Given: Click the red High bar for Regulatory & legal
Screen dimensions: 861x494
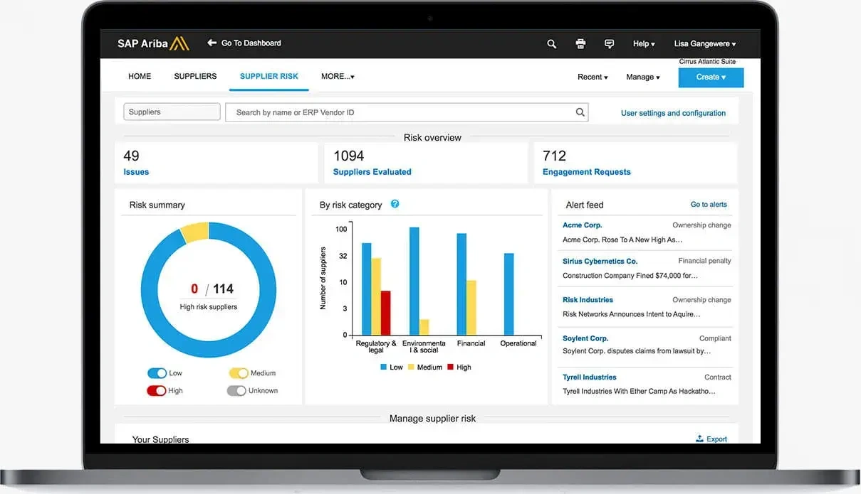Looking at the screenshot, I should pos(386,313).
